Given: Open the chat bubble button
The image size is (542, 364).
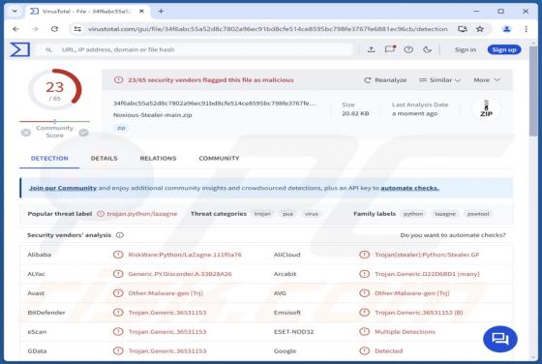Looking at the screenshot, I should click(500, 339).
